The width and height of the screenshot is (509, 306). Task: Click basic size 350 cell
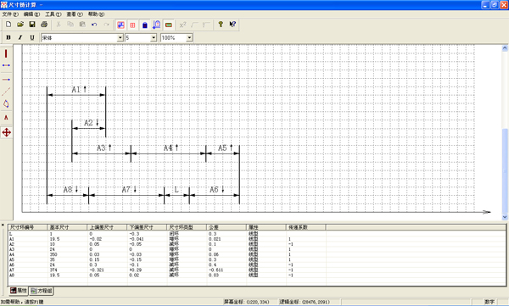[53, 254]
